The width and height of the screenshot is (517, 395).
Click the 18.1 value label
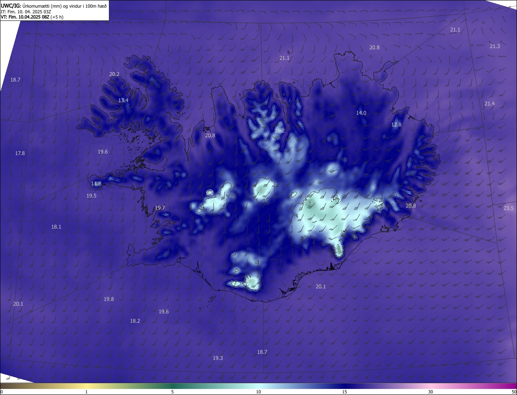(x=56, y=227)
